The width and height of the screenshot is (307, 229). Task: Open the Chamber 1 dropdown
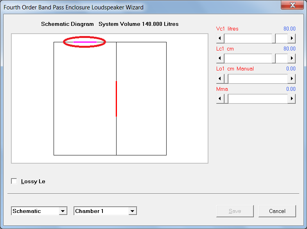[x=132, y=211]
